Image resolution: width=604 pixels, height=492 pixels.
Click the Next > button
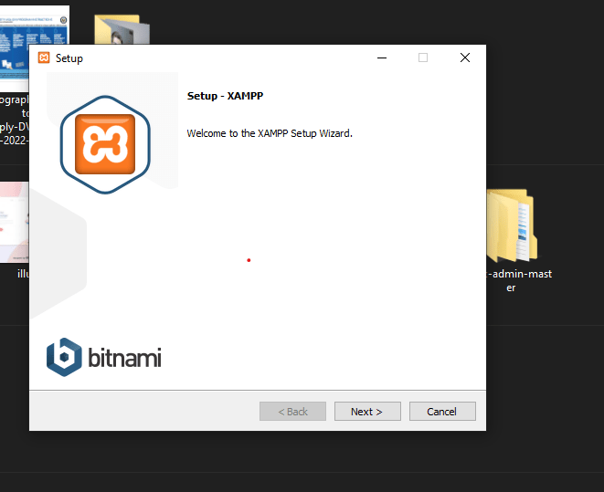click(x=367, y=412)
